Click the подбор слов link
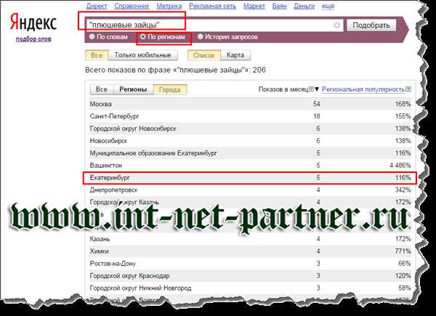 (33, 39)
